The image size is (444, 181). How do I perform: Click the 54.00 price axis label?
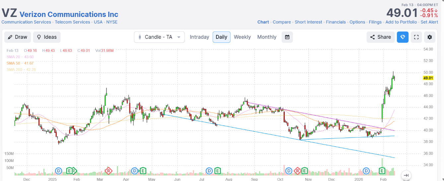click(428, 49)
